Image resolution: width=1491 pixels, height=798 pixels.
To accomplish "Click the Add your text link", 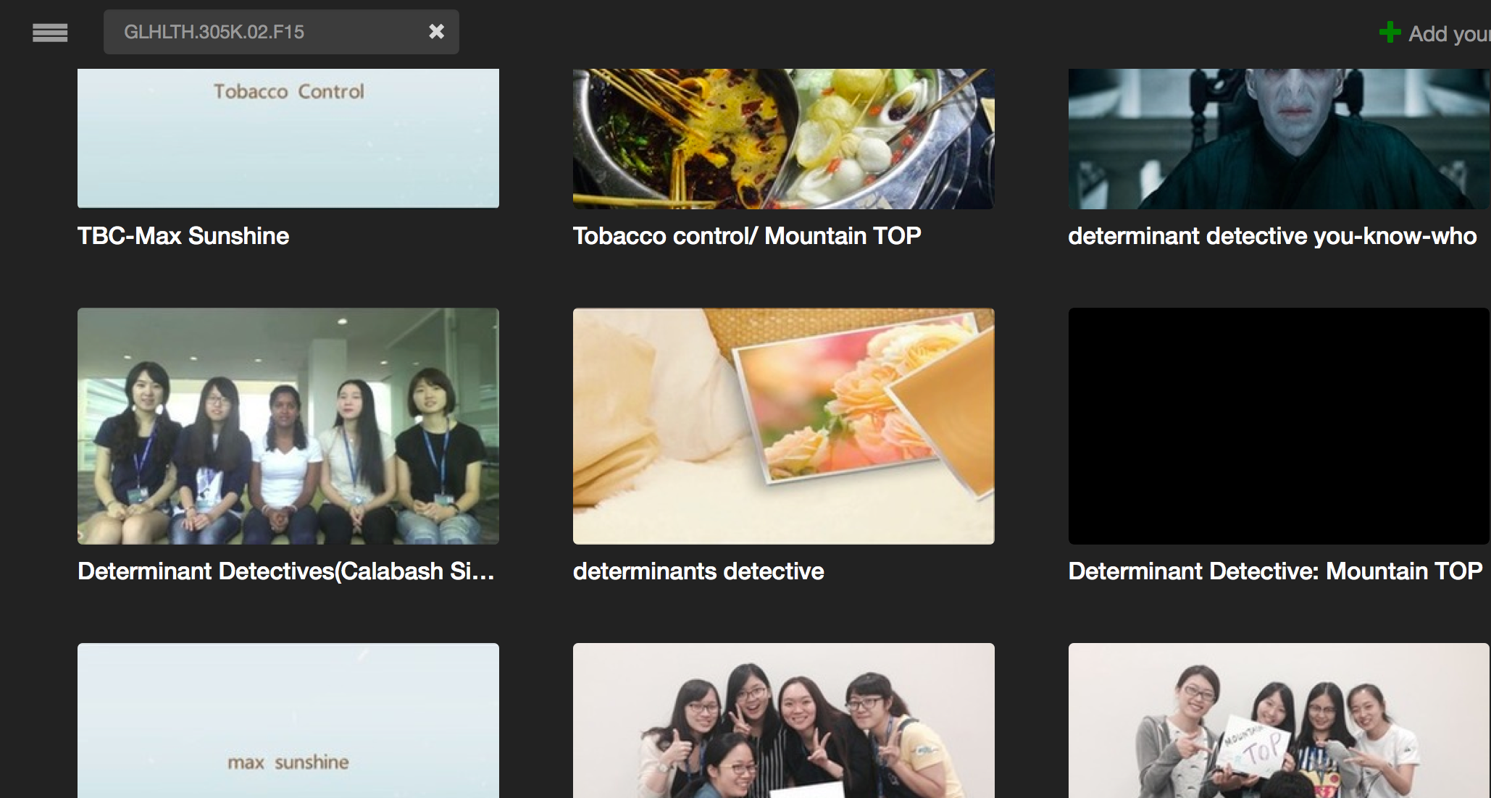I will click(1449, 34).
